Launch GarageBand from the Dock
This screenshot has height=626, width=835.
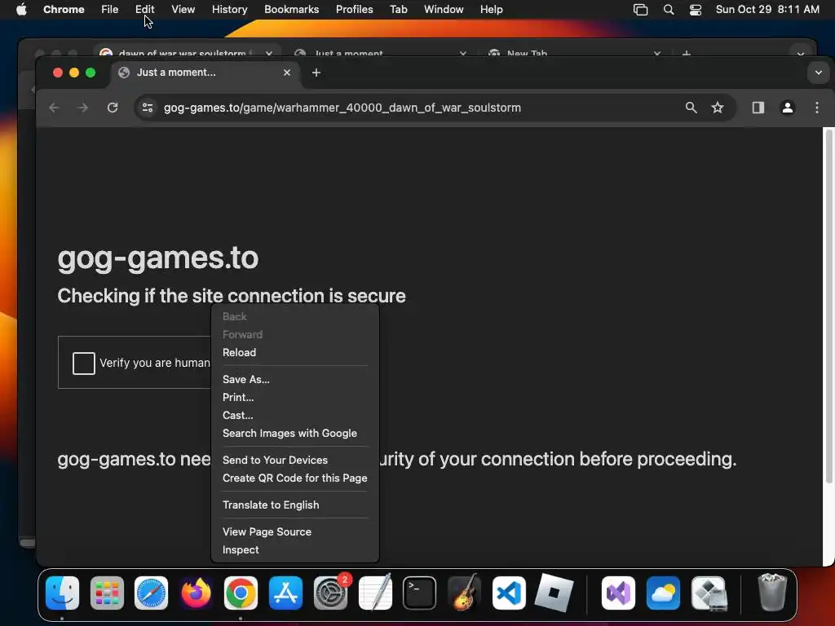[464, 593]
